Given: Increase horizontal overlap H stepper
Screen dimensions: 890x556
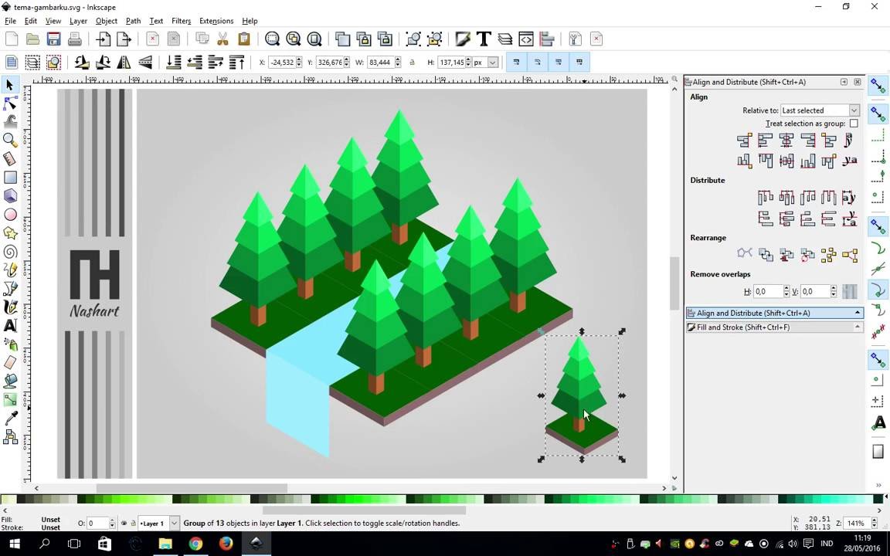Looking at the screenshot, I should 786,288.
